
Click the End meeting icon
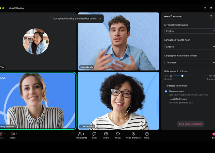(x=214, y=134)
